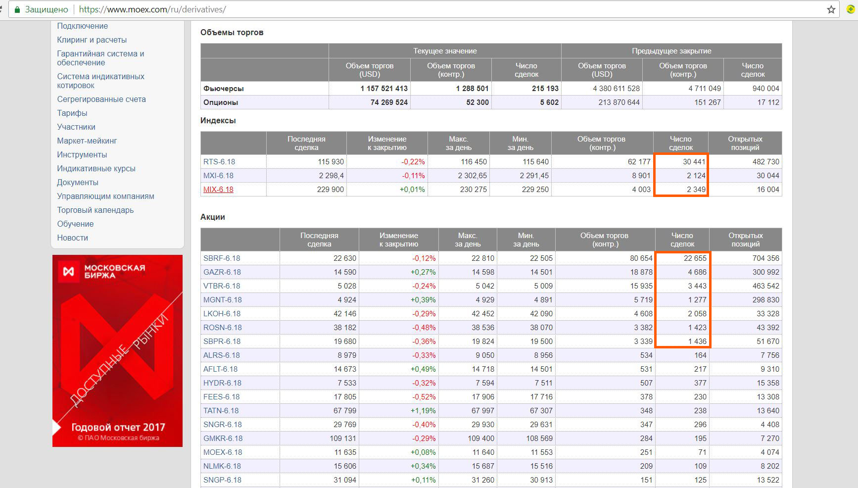Open the TATN-6.18 futures link
The image size is (858, 488).
coord(221,410)
